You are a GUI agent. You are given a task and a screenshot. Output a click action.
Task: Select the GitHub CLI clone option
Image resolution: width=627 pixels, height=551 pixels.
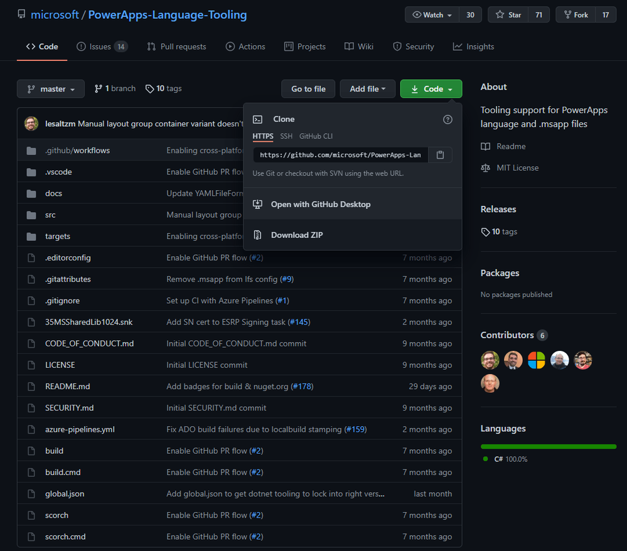coord(316,136)
